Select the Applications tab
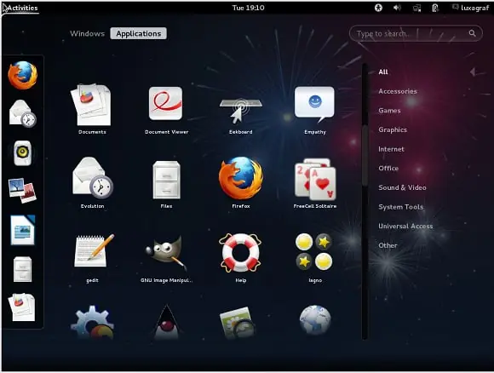 click(x=138, y=33)
